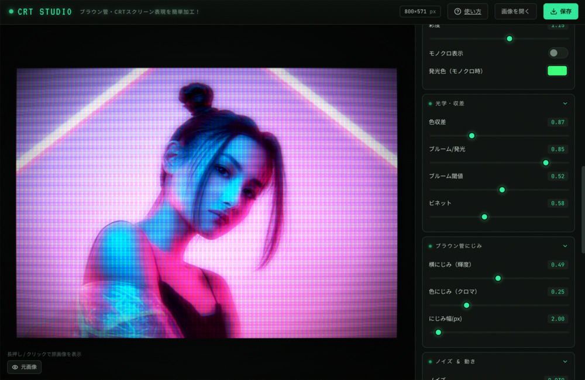Image resolution: width=585 pixels, height=380 pixels.
Task: Click the ブルーム閾値 value 0.52
Action: 558,176
